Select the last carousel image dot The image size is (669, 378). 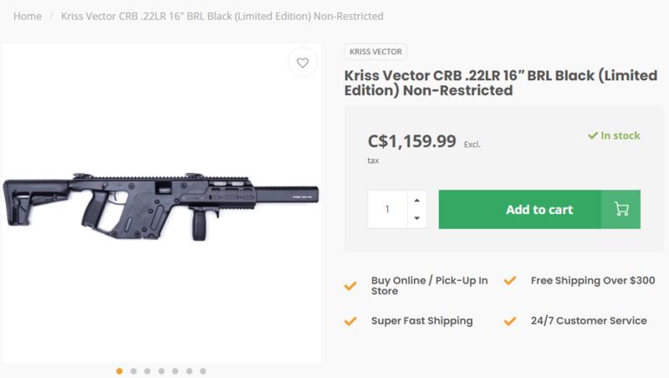202,370
